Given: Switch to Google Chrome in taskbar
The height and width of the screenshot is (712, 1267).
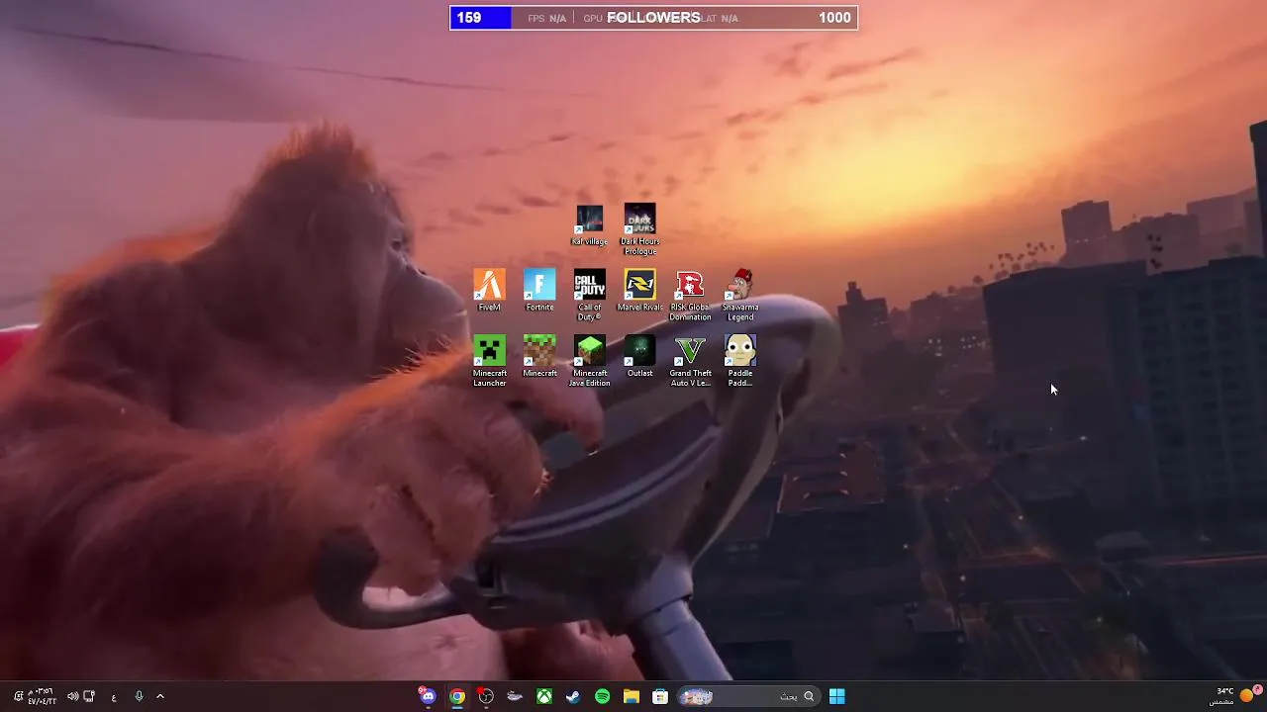Looking at the screenshot, I should 457,696.
